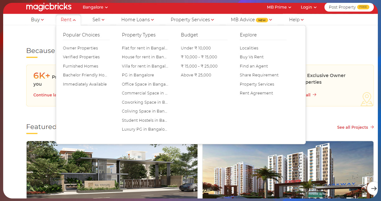
Task: Open the Rent Agreement link
Action: tap(256, 93)
